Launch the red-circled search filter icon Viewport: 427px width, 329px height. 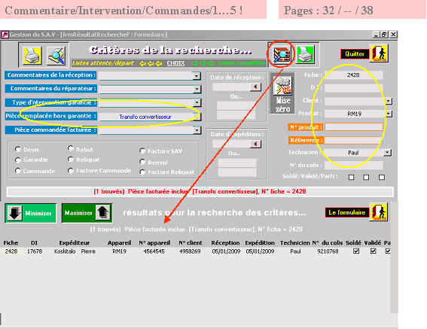coord(282,54)
